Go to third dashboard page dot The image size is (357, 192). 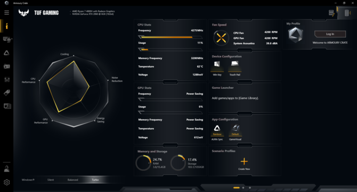[250, 188]
